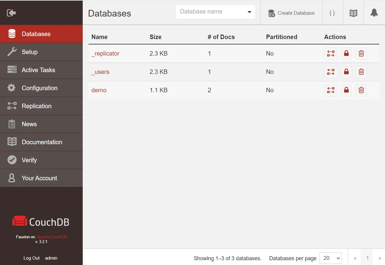385x265 pixels.
Task: Expand the Database name dropdown arrow
Action: point(249,12)
